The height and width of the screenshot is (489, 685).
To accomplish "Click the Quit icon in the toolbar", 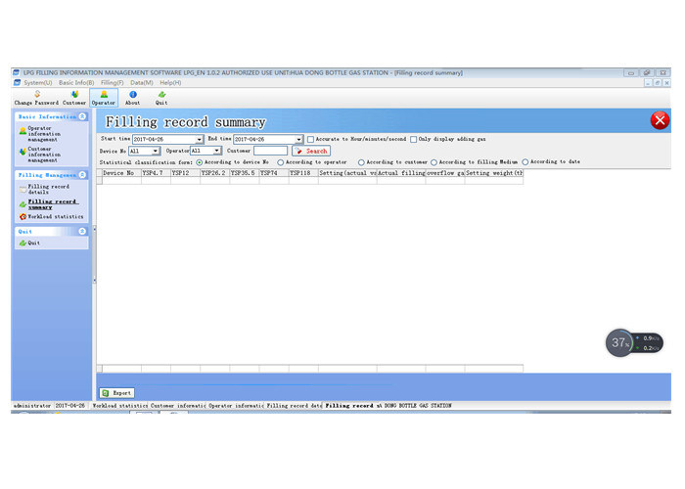I will (160, 95).
